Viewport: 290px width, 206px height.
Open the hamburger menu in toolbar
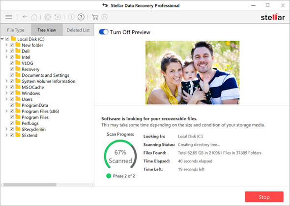pyautogui.click(x=9, y=17)
